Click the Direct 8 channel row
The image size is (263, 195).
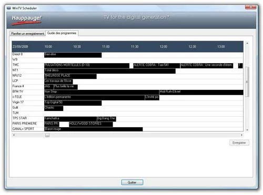tap(127, 55)
